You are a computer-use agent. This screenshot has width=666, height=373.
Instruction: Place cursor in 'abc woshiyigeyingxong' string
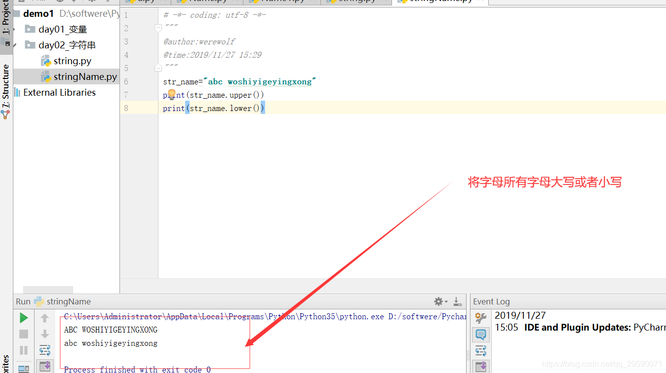pos(260,81)
